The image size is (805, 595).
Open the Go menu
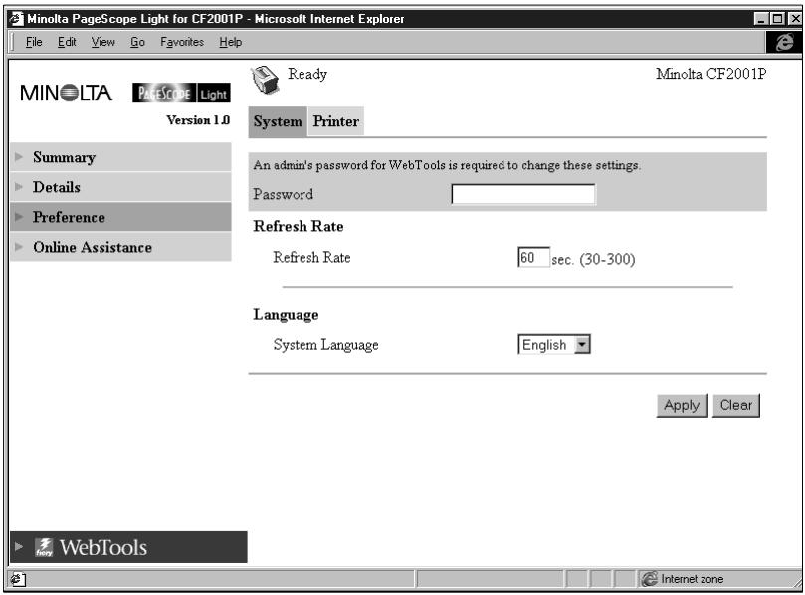(x=137, y=42)
